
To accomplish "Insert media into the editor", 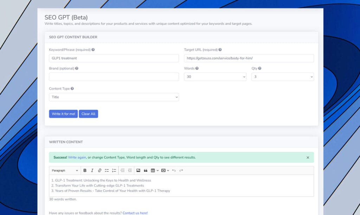I will point(163,170).
